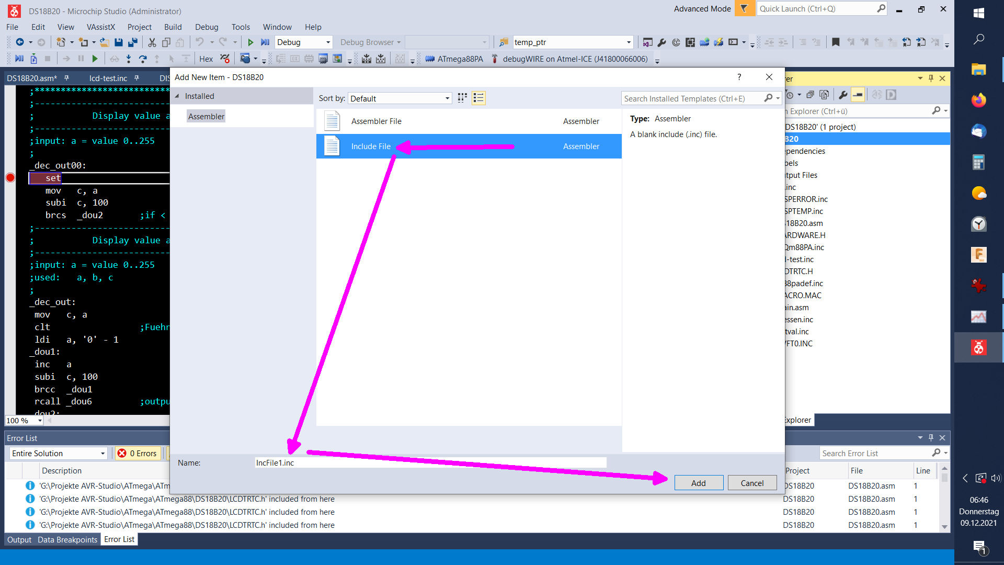Click the Copy toolbar icon

click(166, 42)
